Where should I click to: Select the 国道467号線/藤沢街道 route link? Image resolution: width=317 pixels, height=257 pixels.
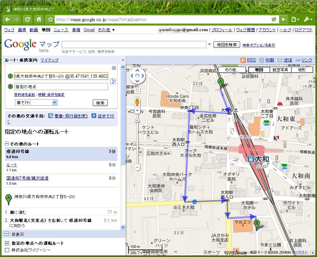[27, 178]
